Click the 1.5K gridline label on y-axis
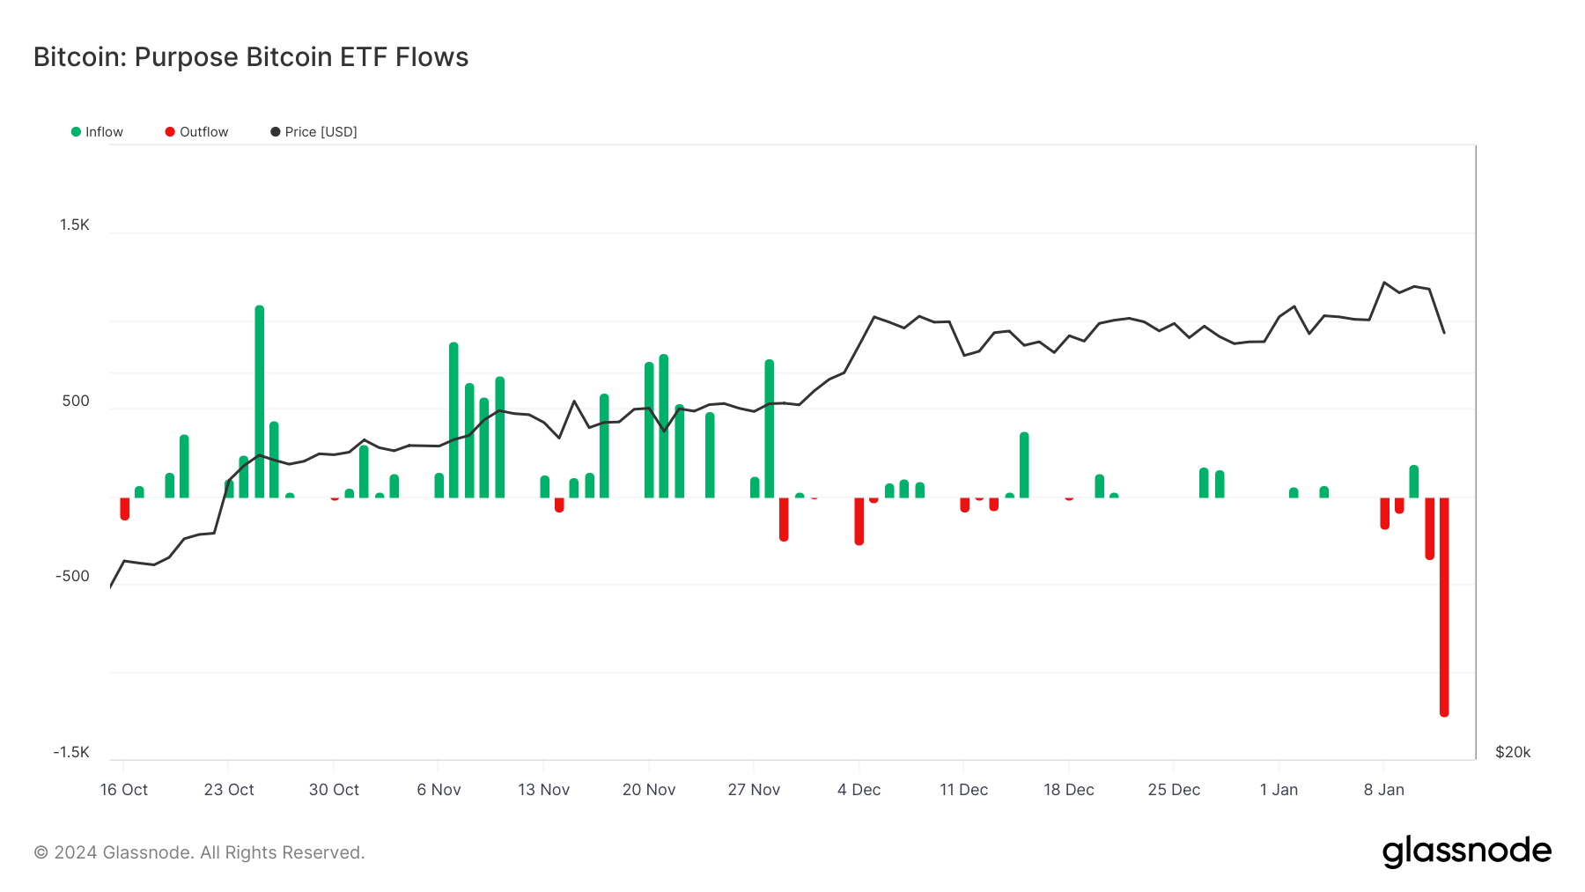Viewport: 1585px width, 892px height. (77, 225)
